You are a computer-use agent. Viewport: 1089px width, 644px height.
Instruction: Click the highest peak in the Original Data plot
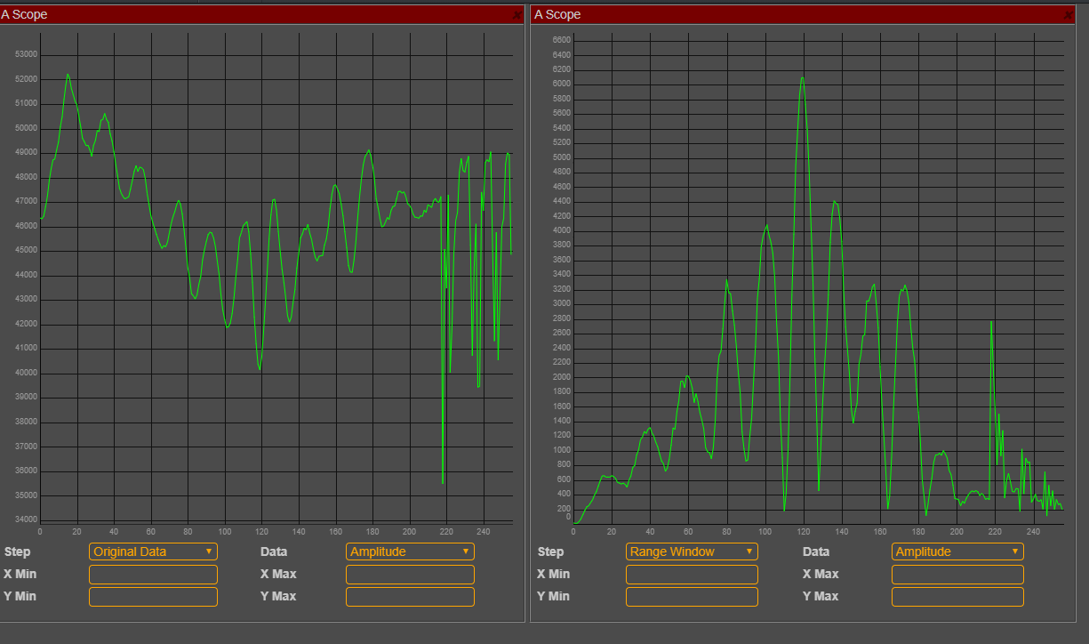click(x=68, y=75)
